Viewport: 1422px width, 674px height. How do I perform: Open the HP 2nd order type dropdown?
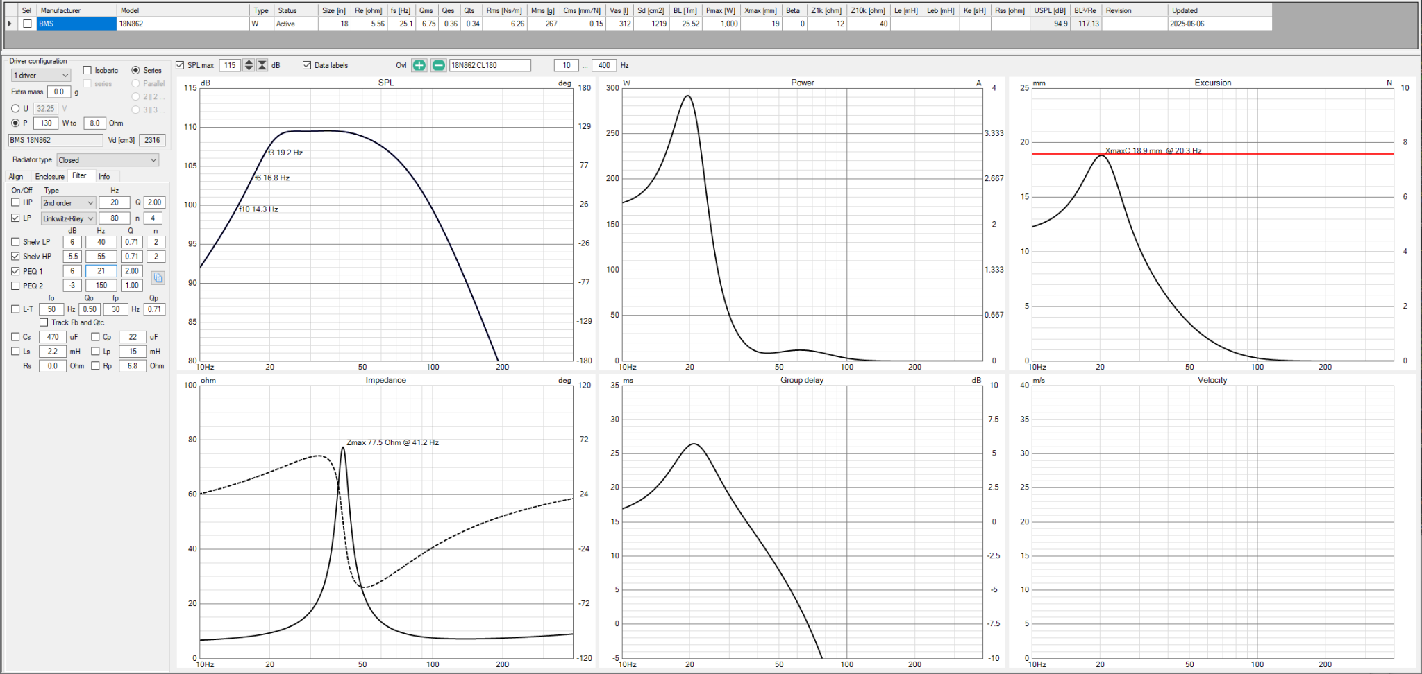click(x=68, y=202)
